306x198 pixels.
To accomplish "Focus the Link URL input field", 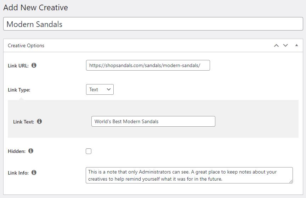I will (148, 65).
